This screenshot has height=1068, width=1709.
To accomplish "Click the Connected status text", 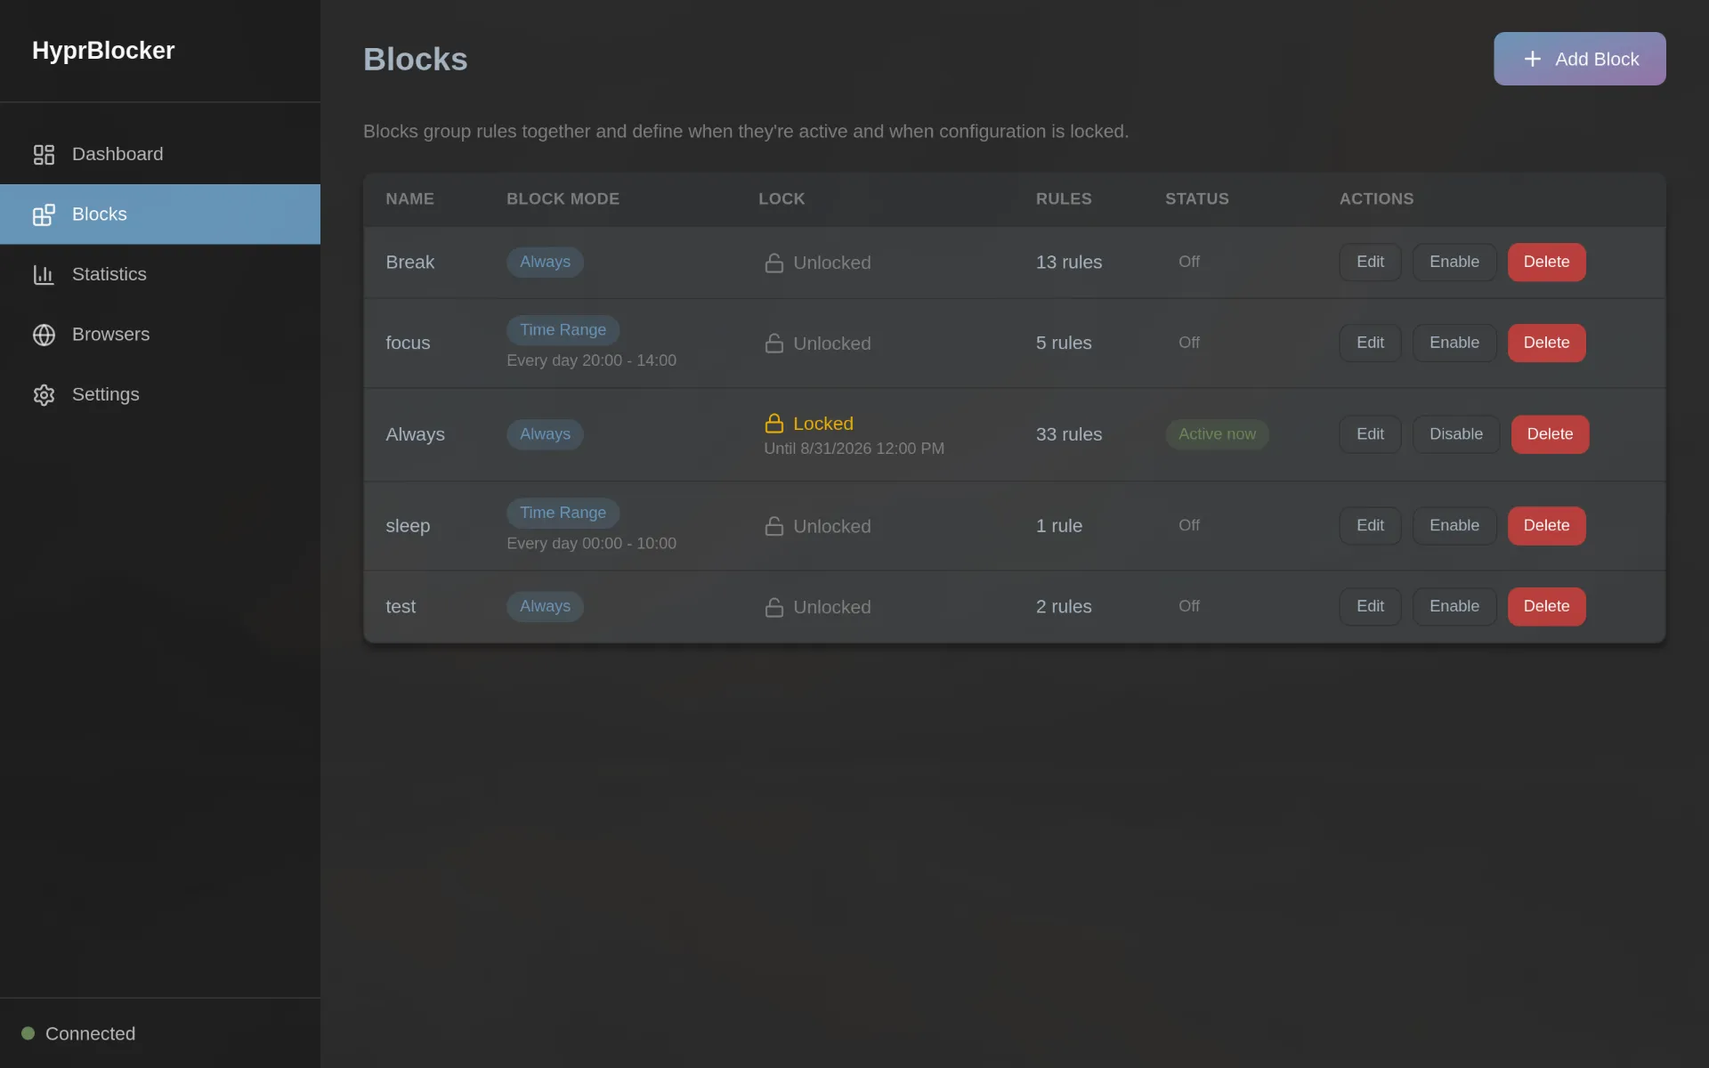I will click(x=90, y=1033).
